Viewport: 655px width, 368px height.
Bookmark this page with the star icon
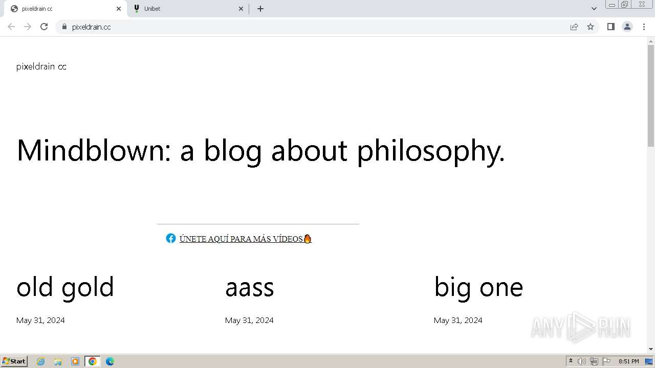click(591, 27)
